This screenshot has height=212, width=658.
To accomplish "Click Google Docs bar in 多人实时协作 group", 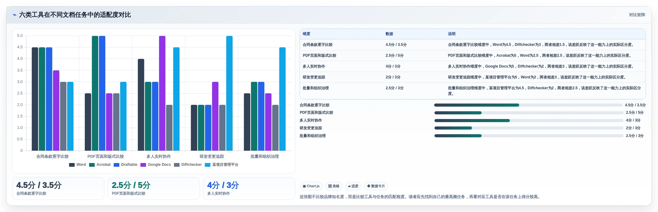I will 162,93.
